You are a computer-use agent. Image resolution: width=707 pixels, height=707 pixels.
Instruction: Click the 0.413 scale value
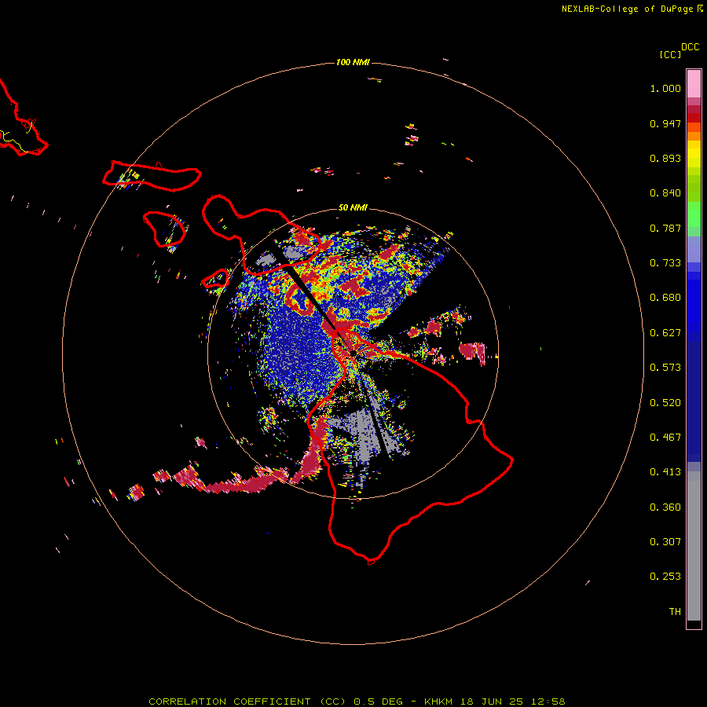tap(665, 472)
